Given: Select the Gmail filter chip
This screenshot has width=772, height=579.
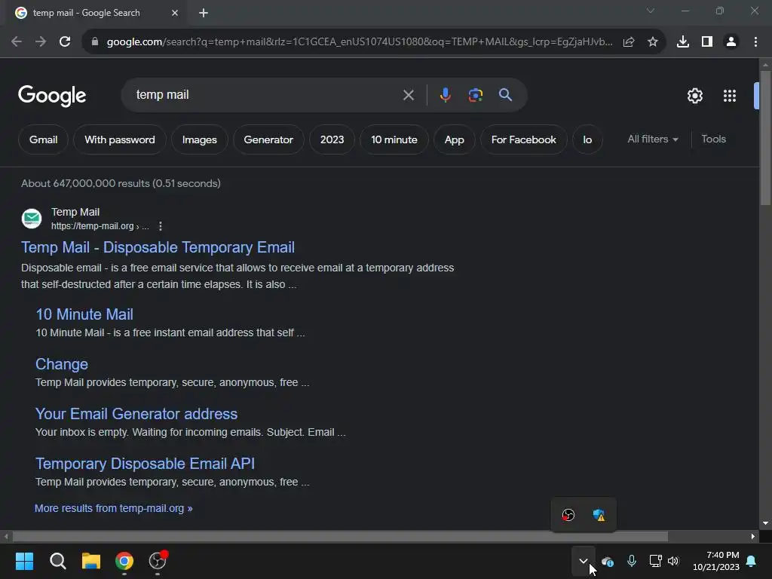Looking at the screenshot, I should [x=43, y=139].
